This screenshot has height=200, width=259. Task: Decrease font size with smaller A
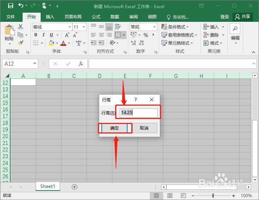[75, 35]
